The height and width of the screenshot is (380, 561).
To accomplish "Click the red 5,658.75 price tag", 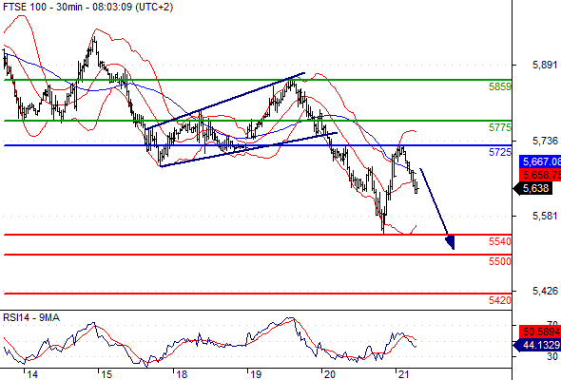I will pyautogui.click(x=540, y=175).
